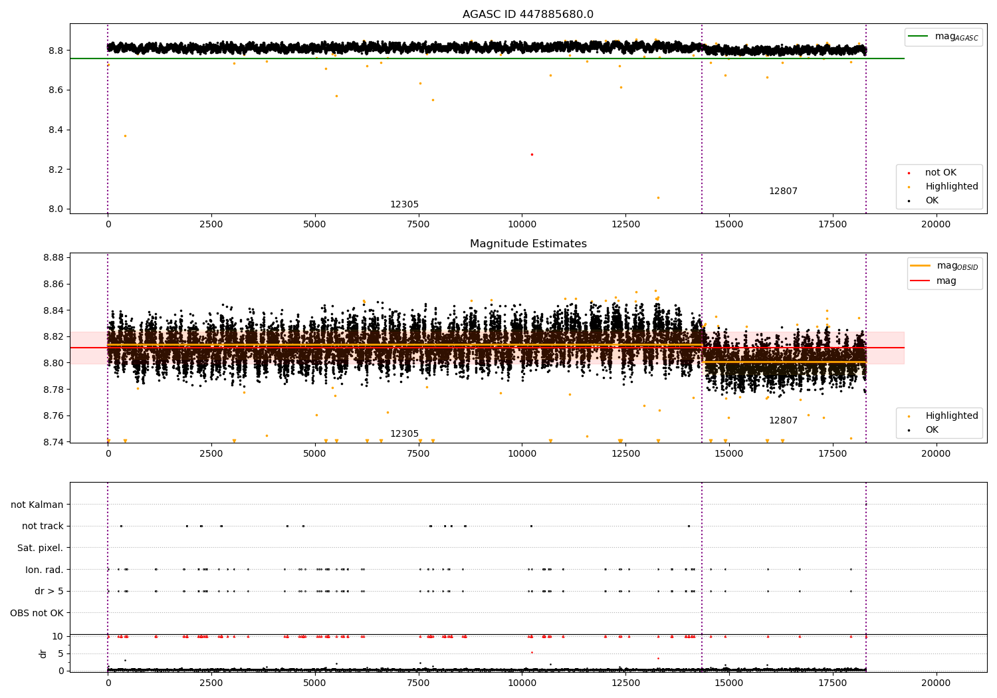Click '20000' x-tick under the AGASC plot
The image size is (997, 698).
coord(936,225)
